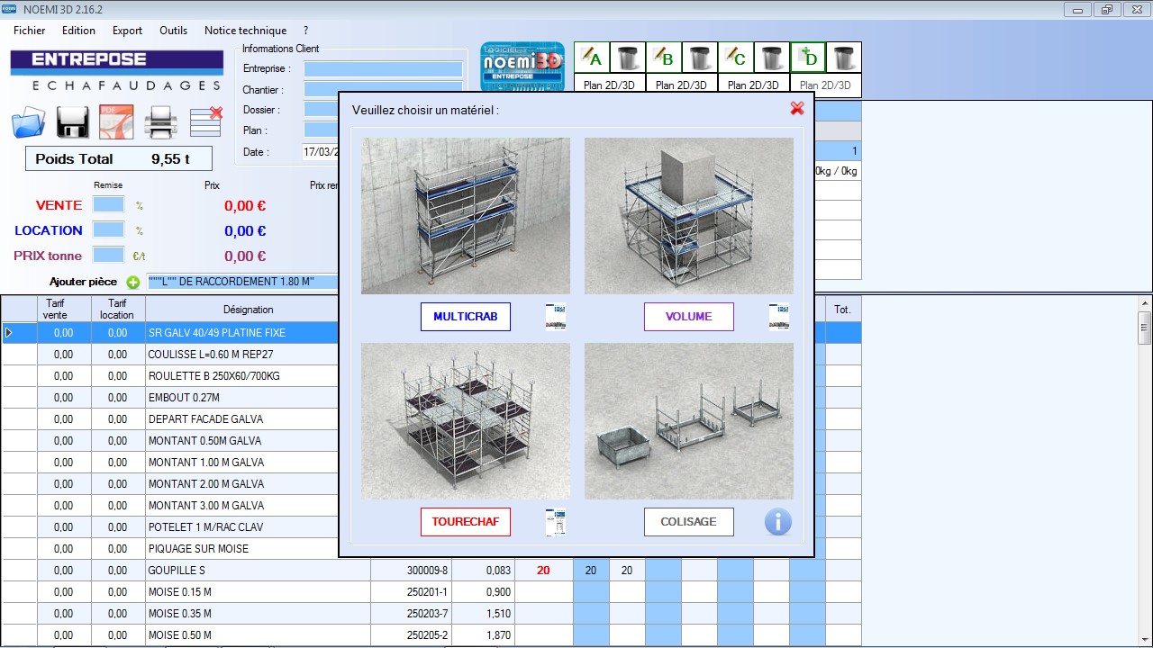Screen dimensions: 1153x648
Task: Open the Outils menu
Action: coord(174,30)
